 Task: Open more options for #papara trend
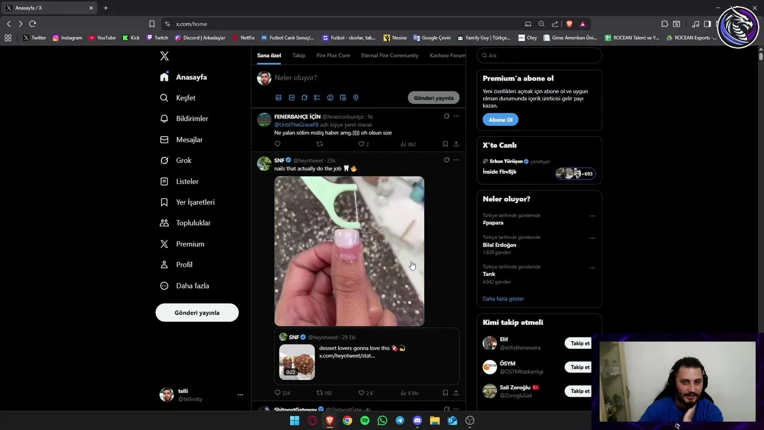(592, 216)
